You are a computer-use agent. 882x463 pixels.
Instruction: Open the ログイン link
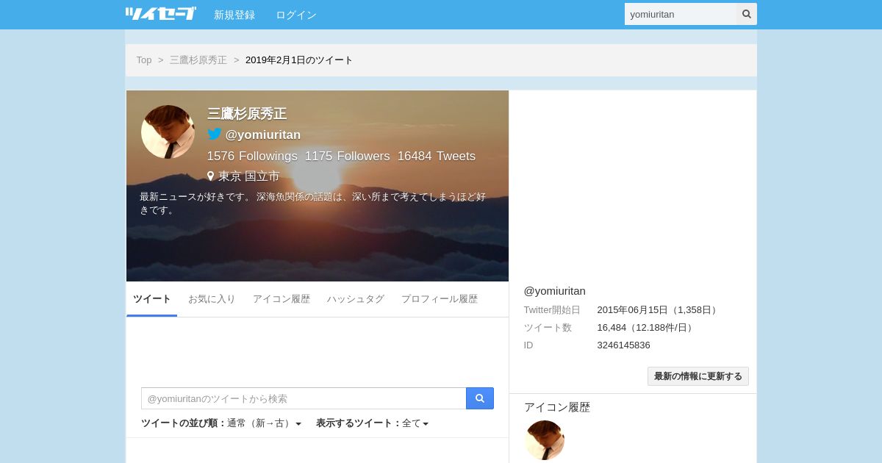click(x=296, y=15)
